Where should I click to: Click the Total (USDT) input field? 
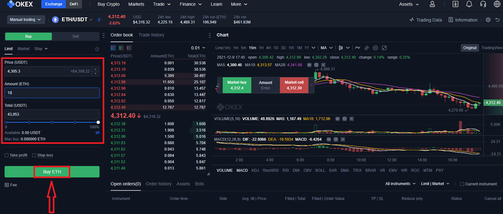52,114
